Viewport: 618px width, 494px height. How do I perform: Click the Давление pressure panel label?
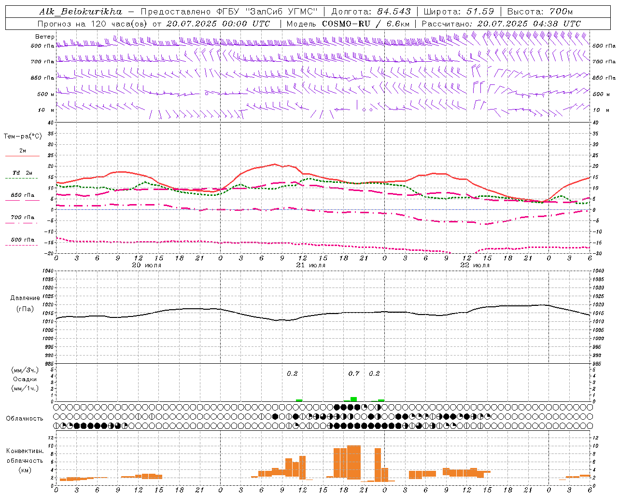(x=25, y=298)
